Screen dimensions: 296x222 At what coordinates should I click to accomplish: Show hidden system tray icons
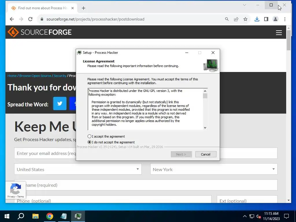[245, 216]
